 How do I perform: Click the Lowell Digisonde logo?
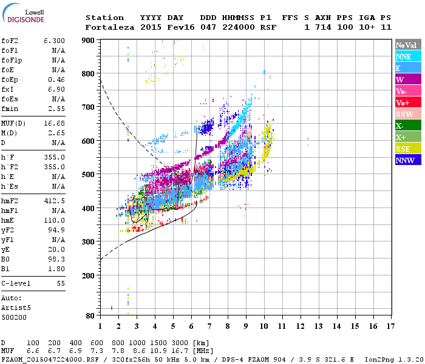23,13
